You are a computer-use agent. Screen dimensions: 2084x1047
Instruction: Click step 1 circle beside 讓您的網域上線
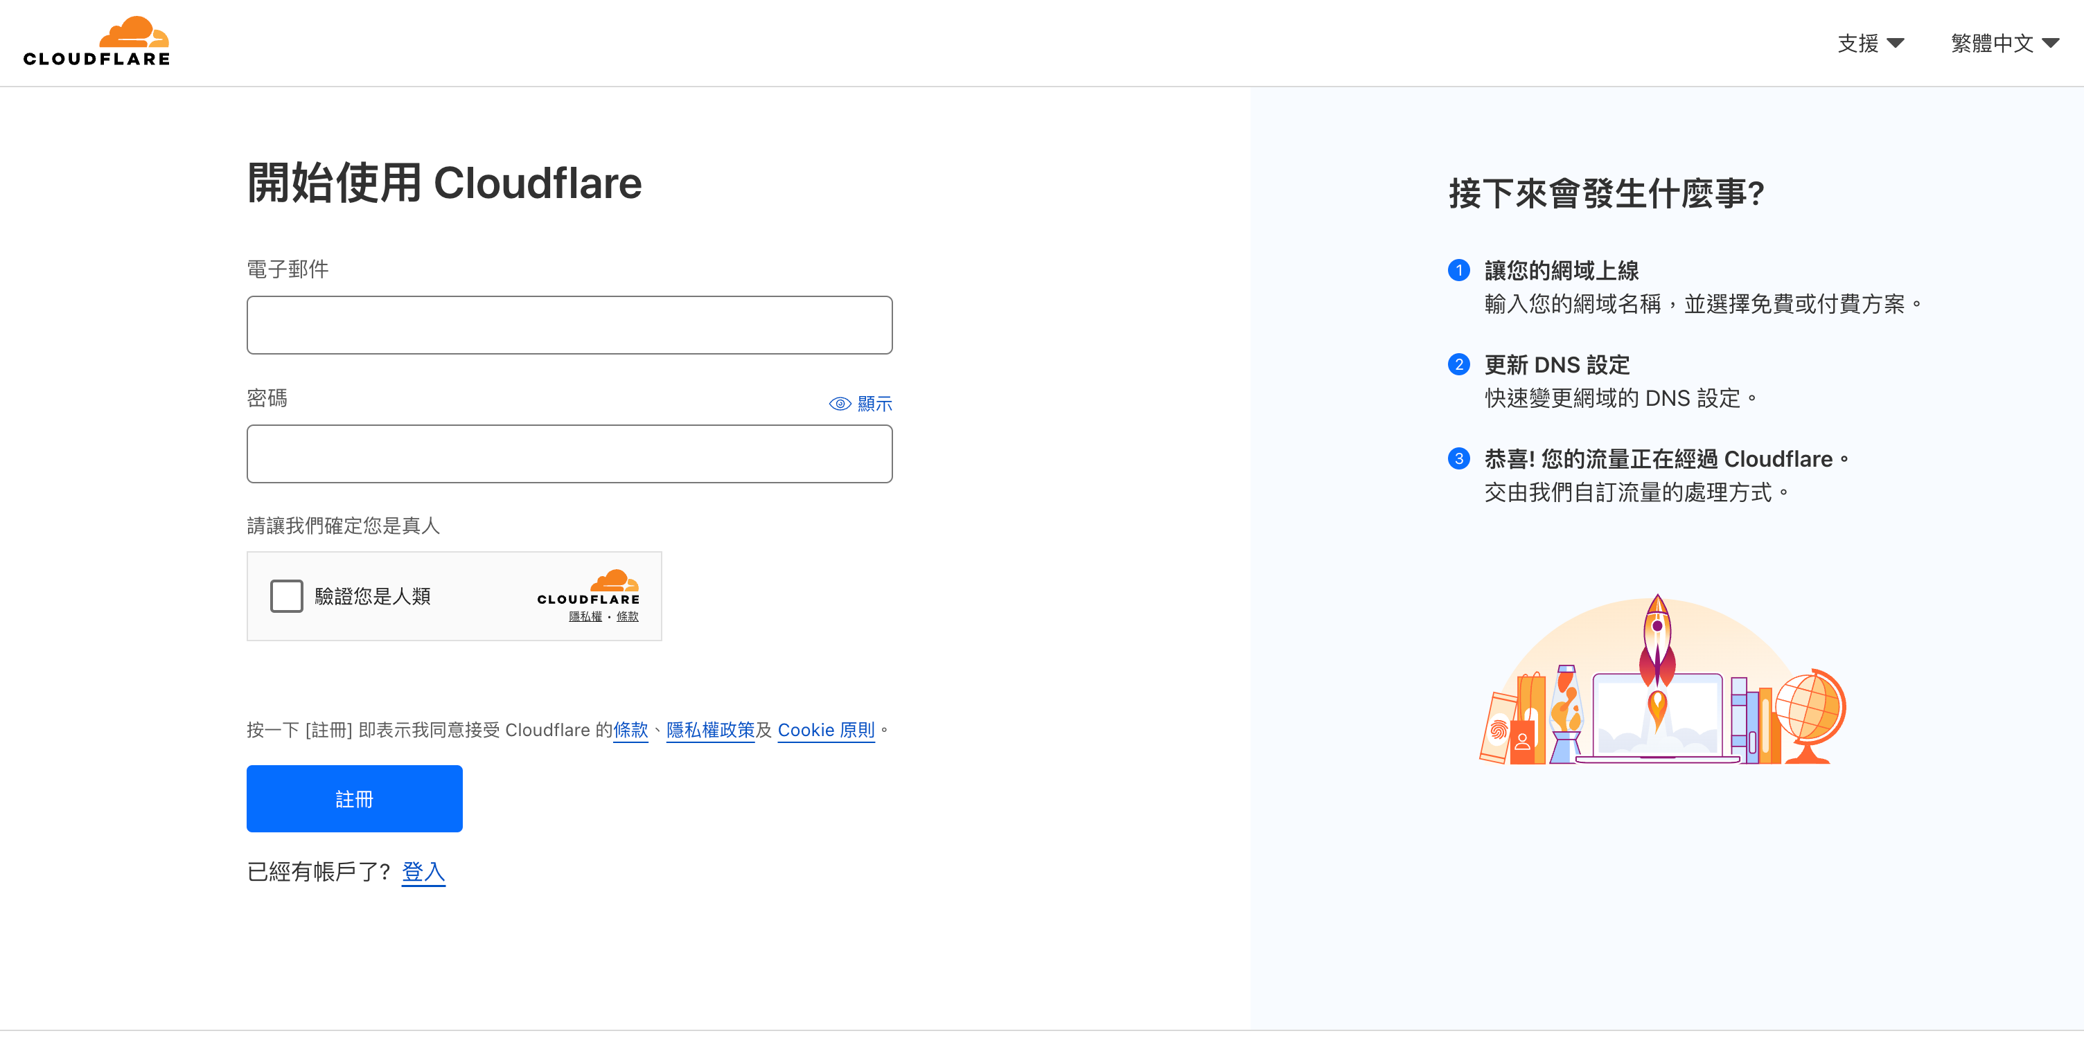pos(1458,270)
